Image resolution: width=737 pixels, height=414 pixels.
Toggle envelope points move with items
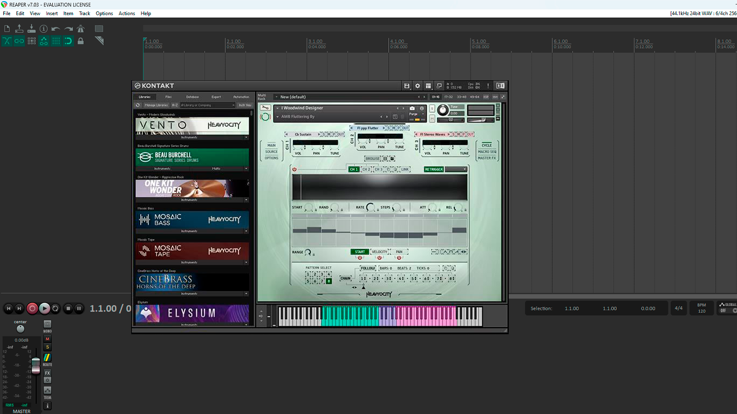pos(44,41)
